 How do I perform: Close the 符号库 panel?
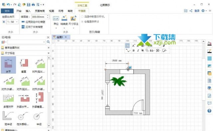click(48, 37)
